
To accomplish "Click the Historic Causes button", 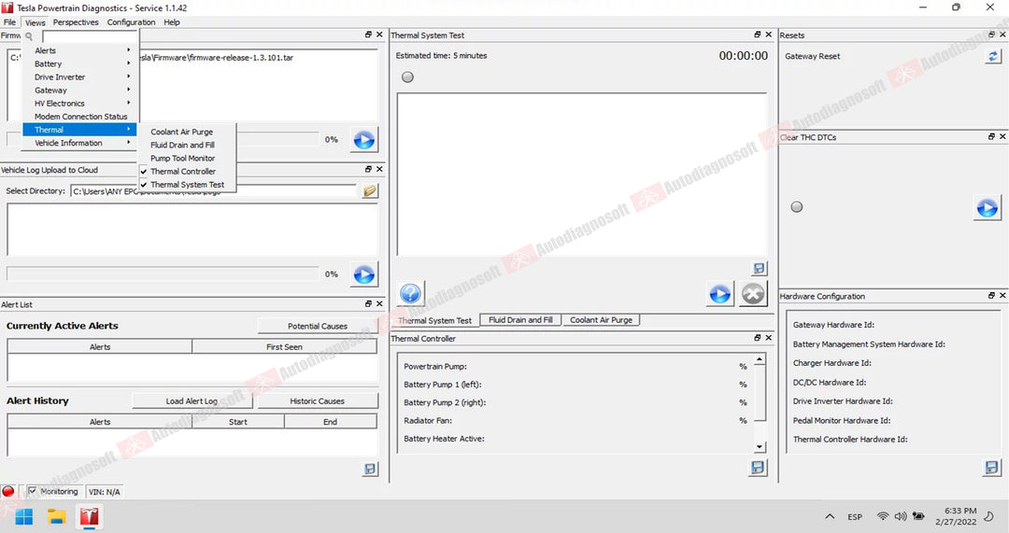I will tap(318, 401).
